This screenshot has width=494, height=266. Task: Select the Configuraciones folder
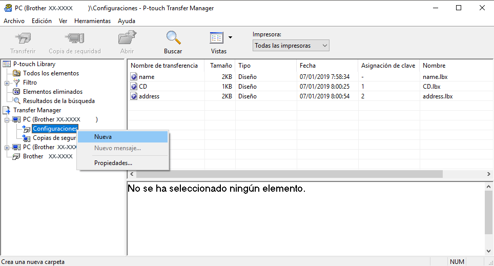55,129
